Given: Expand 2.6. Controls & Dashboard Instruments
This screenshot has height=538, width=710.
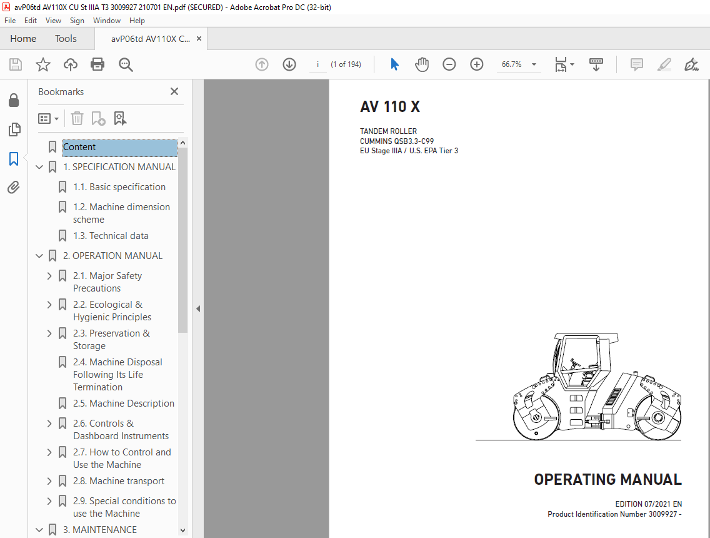Looking at the screenshot, I should tap(49, 424).
